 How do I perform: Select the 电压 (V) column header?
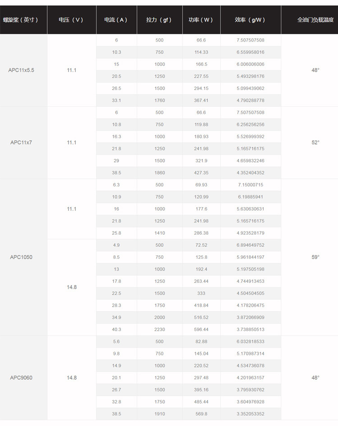point(72,20)
